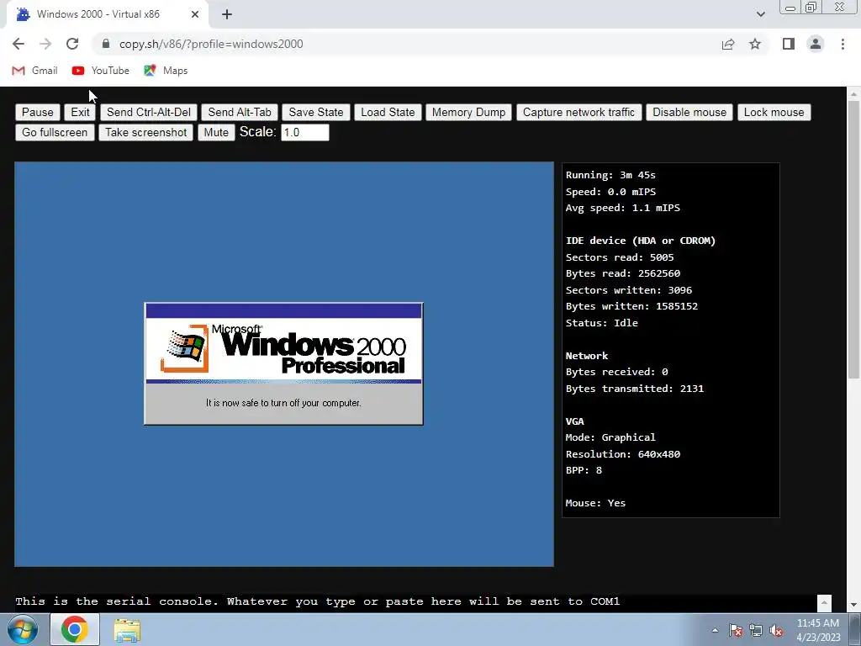The width and height of the screenshot is (861, 646).
Task: Show hidden tray icons arrow
Action: [x=715, y=630]
